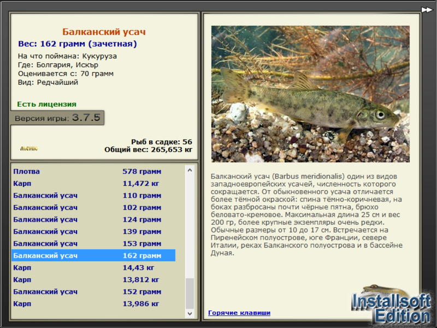Click the Вид: Редчайший line
The height and width of the screenshot is (328, 437).
pyautogui.click(x=48, y=83)
